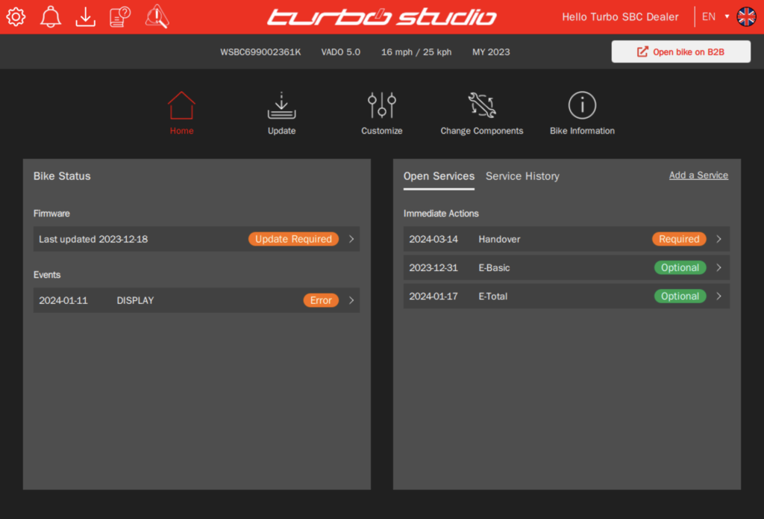Open the settings gear icon
Image resolution: width=764 pixels, height=519 pixels.
pos(16,16)
